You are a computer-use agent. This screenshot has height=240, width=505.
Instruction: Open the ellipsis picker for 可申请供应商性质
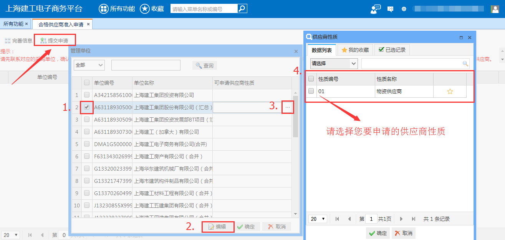pyautogui.click(x=288, y=108)
